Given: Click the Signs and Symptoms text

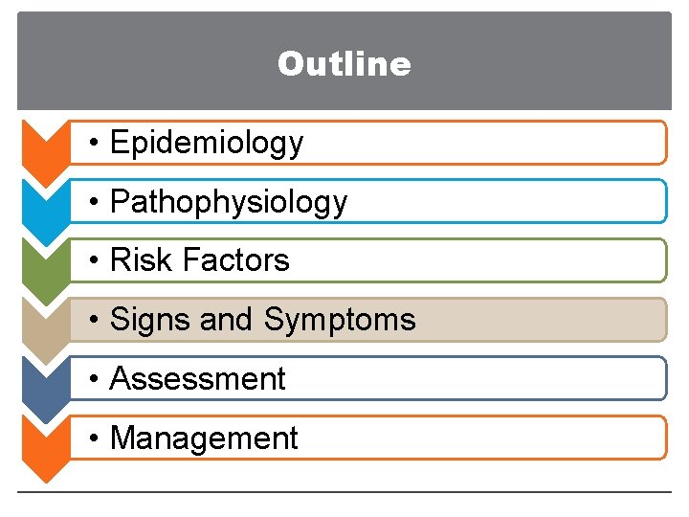Looking at the screenshot, I should 263,320.
